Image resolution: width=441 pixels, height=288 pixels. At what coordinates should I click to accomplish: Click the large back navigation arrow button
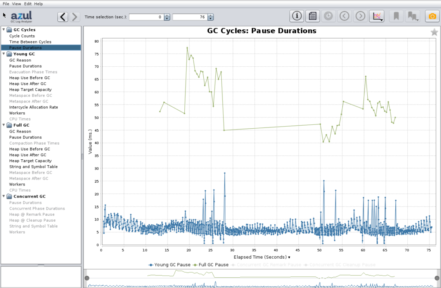[x=62, y=16]
